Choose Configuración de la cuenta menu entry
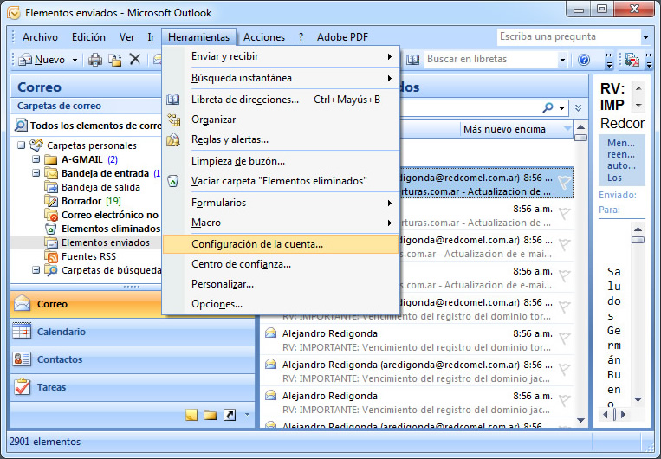 [x=257, y=244]
